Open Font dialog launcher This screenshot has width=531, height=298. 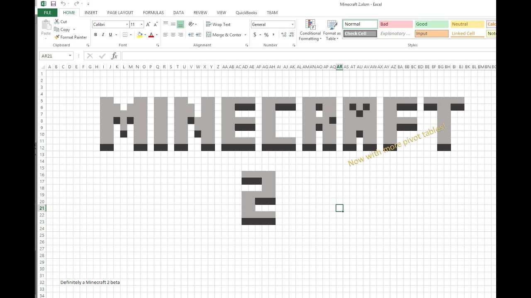coord(158,45)
